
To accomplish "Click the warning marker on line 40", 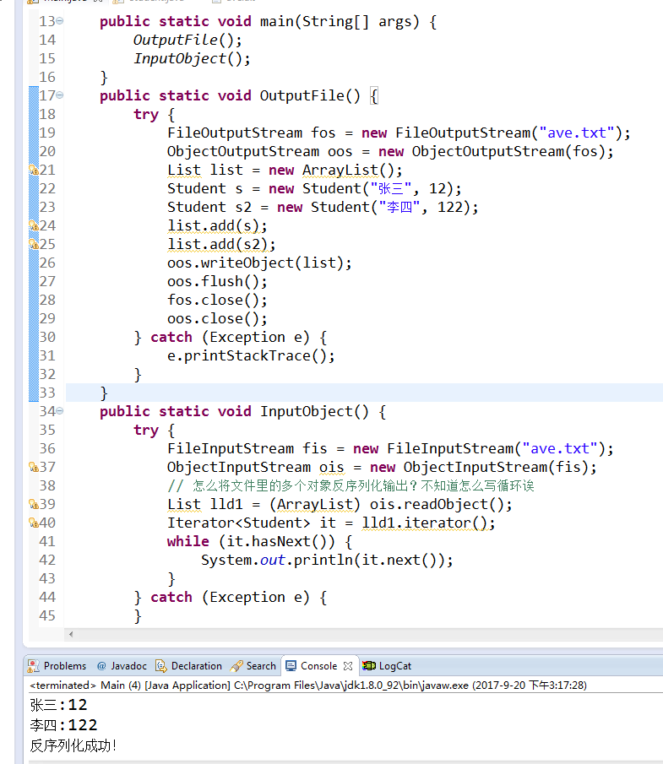I will coord(34,523).
